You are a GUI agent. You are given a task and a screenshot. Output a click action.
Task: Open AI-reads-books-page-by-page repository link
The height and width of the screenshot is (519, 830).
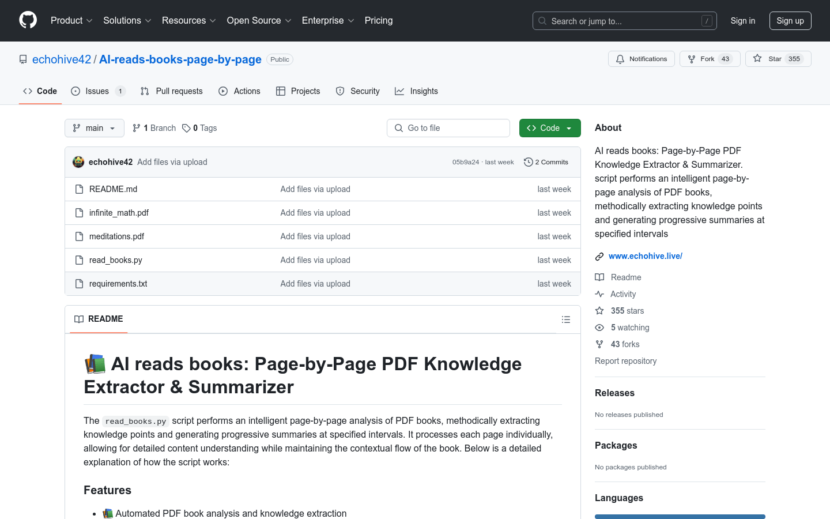point(180,59)
